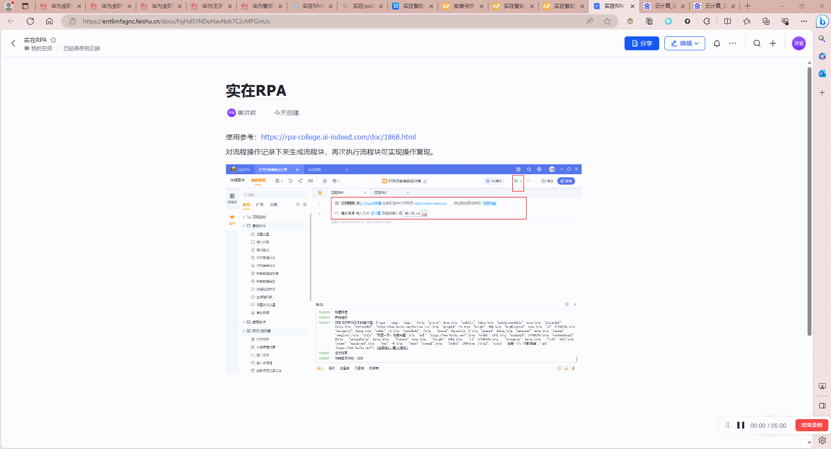The image size is (831, 449).
Task: Click the scrollbar down arrow
Action: 809,443
